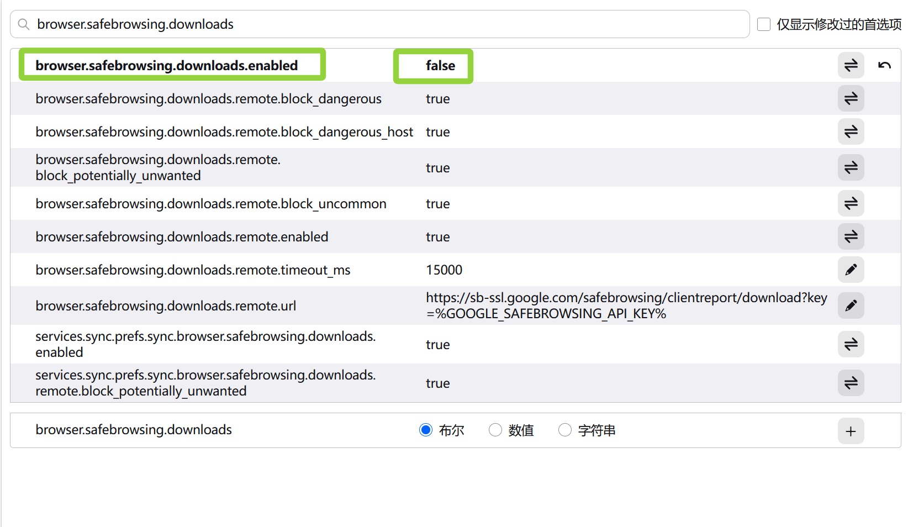Select the 数值 radio option
The image size is (908, 527).
(x=495, y=430)
